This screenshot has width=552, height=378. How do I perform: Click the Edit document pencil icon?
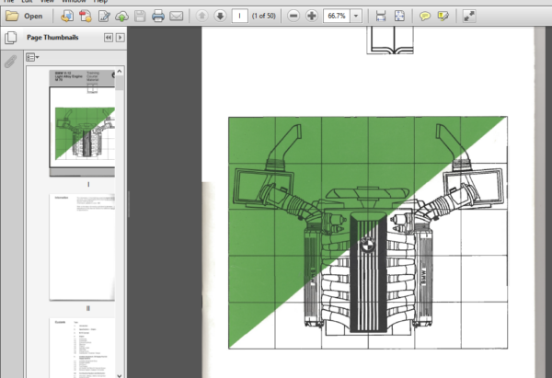tap(104, 16)
